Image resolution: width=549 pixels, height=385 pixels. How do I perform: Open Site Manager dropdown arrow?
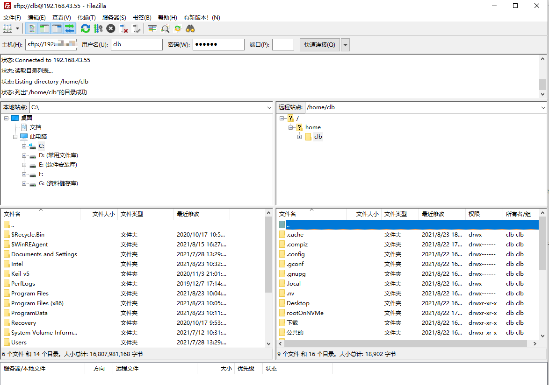(17, 28)
